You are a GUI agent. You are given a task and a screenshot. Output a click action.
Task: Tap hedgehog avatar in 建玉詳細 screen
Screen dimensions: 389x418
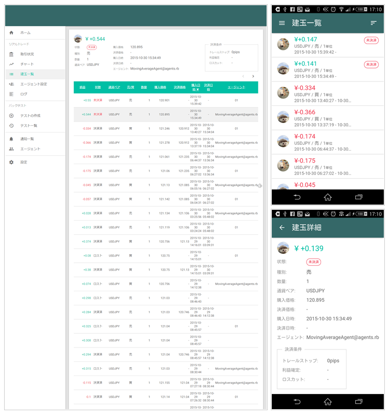(283, 248)
